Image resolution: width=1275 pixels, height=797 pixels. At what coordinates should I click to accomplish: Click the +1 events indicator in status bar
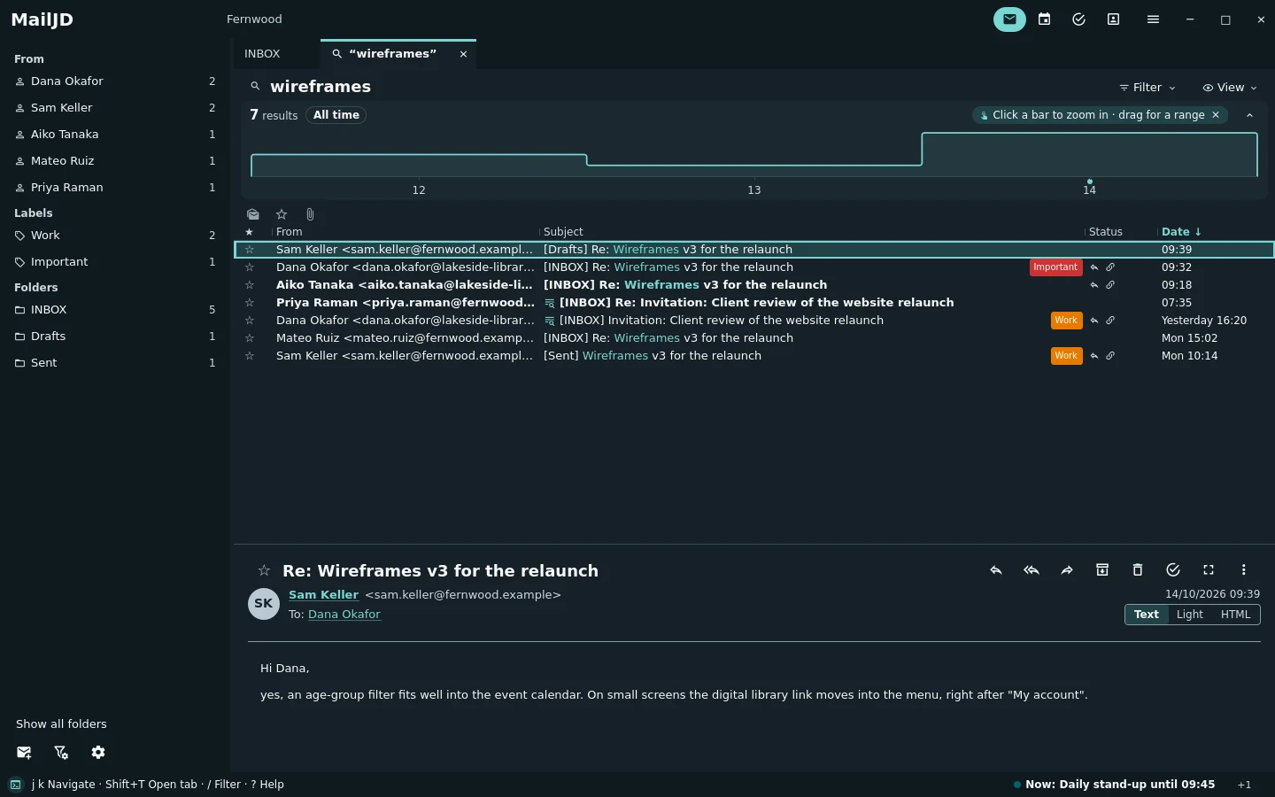click(1244, 785)
